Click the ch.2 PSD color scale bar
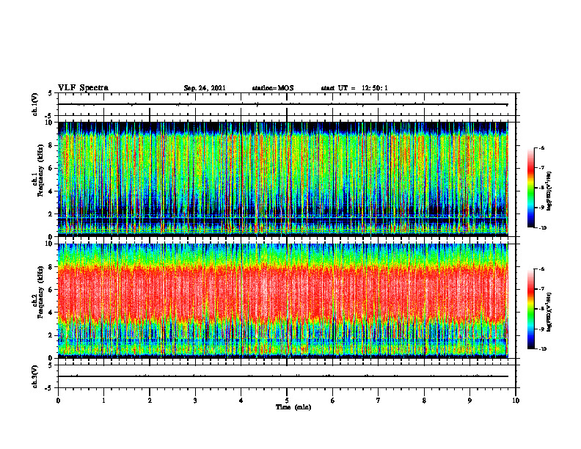 click(x=530, y=309)
